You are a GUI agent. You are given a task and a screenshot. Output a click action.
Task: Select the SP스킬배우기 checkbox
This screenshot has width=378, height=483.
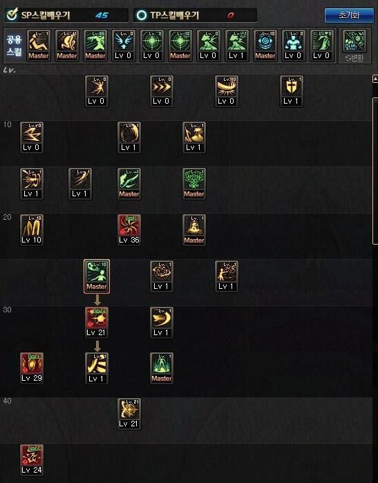coord(12,15)
